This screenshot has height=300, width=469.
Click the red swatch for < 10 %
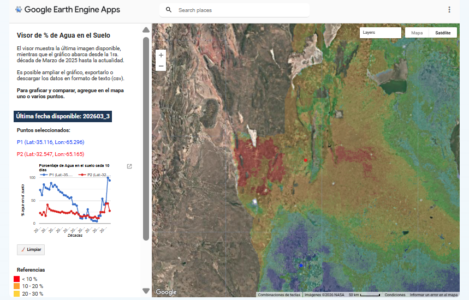(x=17, y=279)
